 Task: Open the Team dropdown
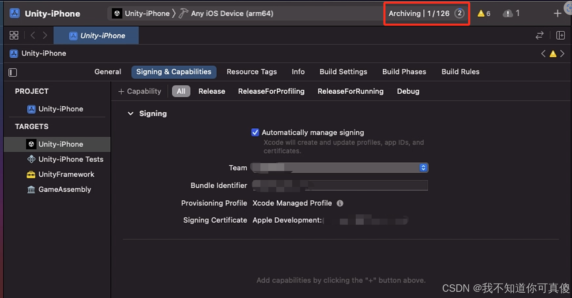[x=339, y=168]
